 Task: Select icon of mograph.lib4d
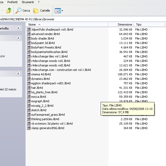click(28, 101)
